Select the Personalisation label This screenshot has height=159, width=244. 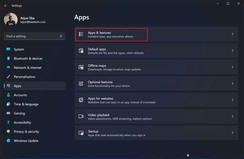(x=24, y=77)
